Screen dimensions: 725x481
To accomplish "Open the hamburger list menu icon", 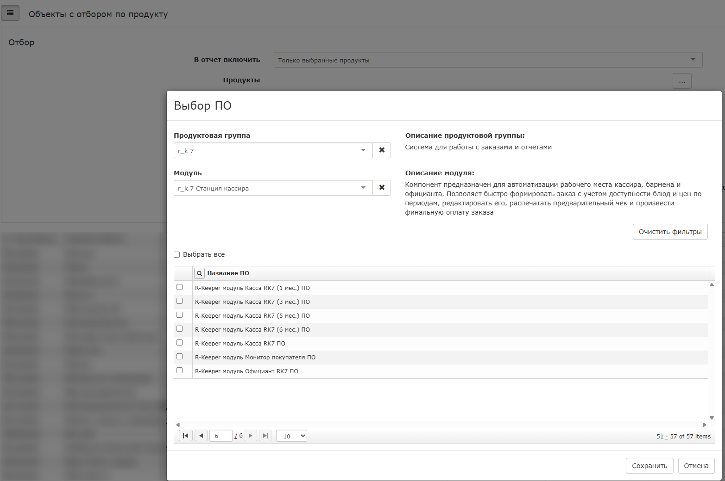I will [x=10, y=13].
